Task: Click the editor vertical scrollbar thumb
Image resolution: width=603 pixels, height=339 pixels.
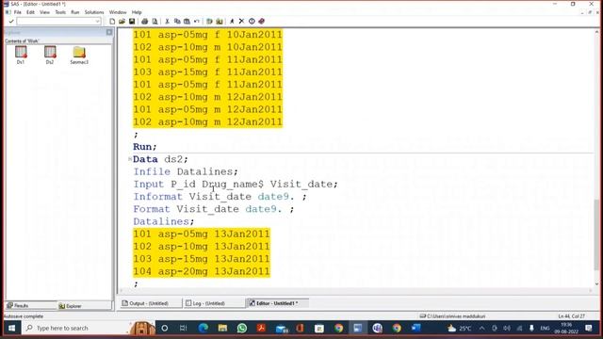Action: coord(596,234)
